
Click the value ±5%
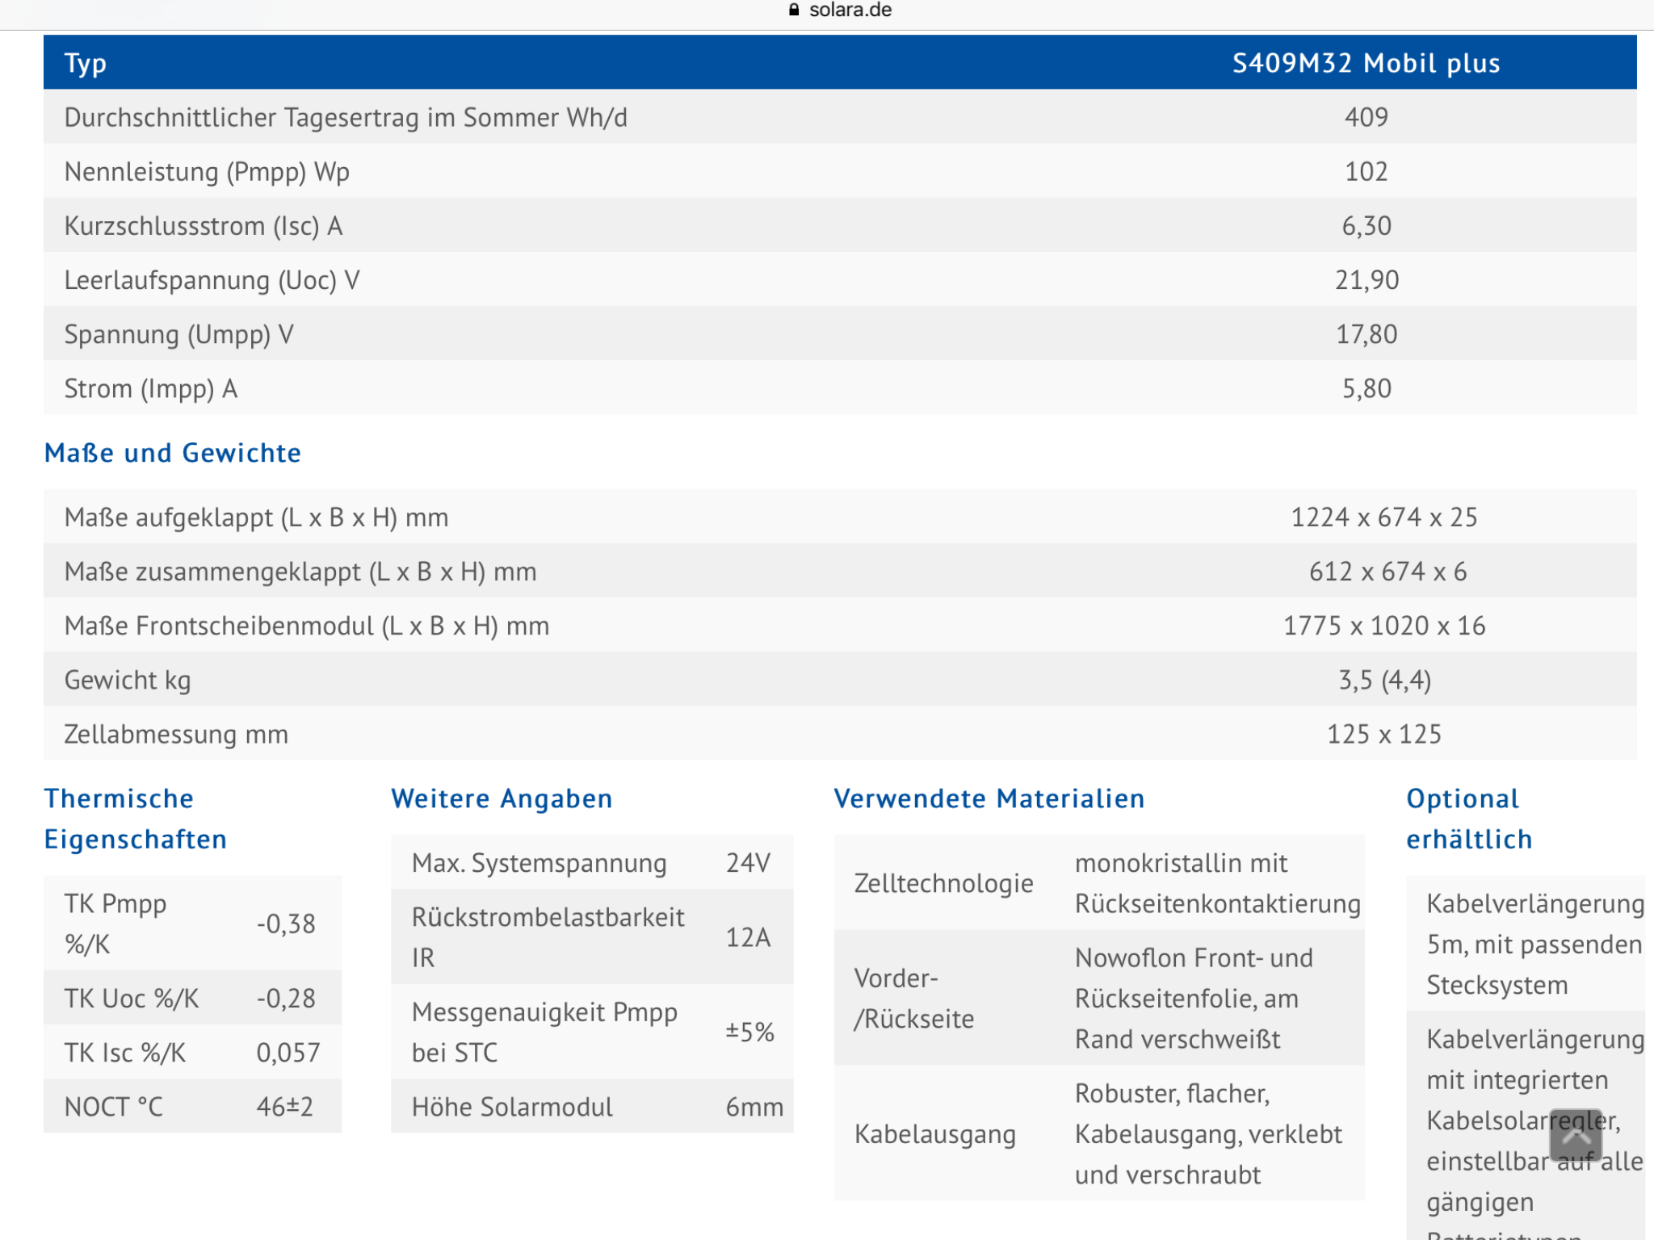pyautogui.click(x=749, y=1032)
